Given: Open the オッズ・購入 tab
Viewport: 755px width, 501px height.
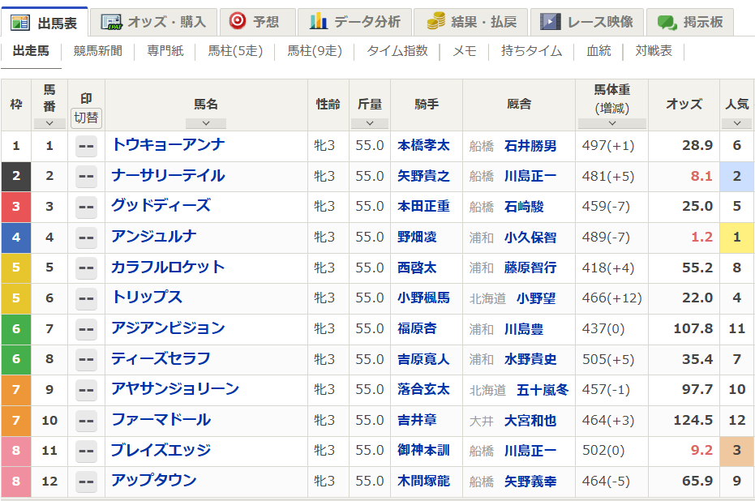Looking at the screenshot, I should (153, 22).
